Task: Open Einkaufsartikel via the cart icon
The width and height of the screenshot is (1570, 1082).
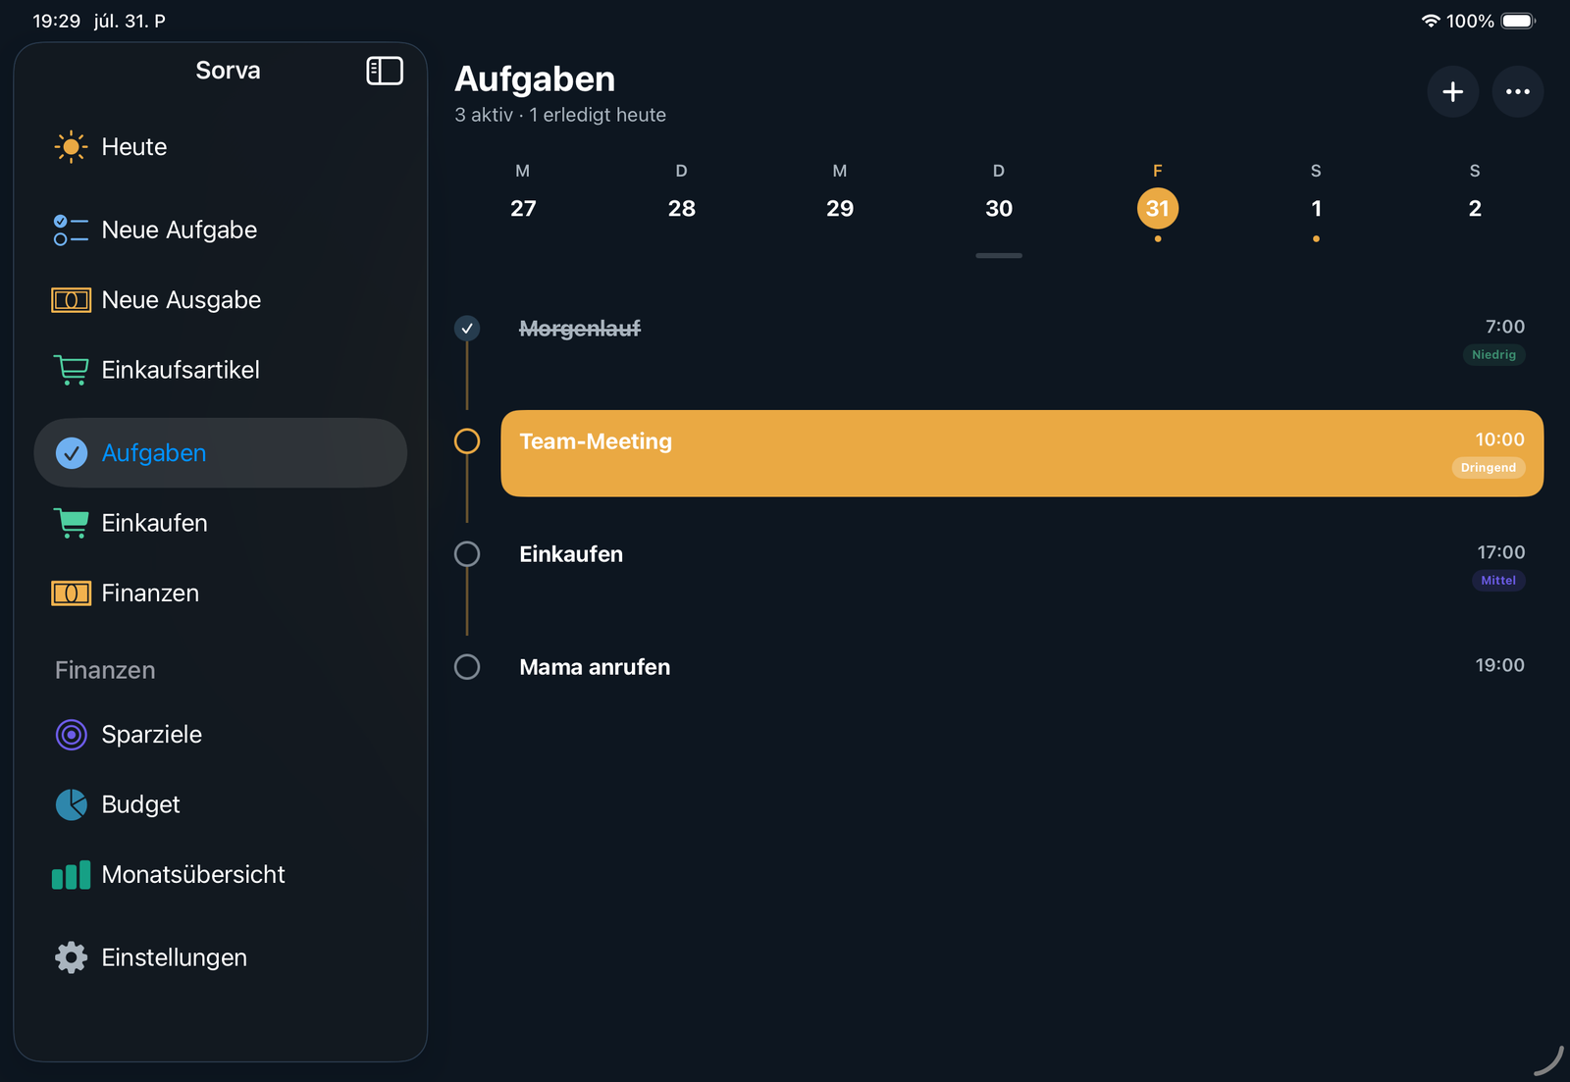Action: [71, 370]
